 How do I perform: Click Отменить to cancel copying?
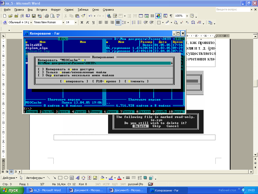[x=136, y=81]
